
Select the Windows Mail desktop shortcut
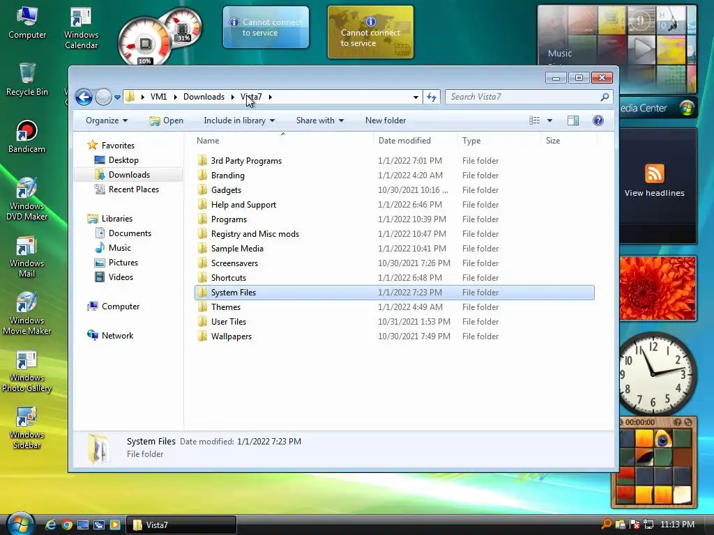[x=27, y=256]
